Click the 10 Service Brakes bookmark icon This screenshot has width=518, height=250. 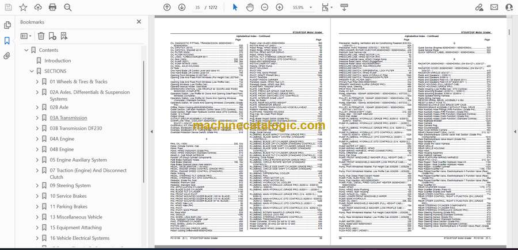click(44, 196)
